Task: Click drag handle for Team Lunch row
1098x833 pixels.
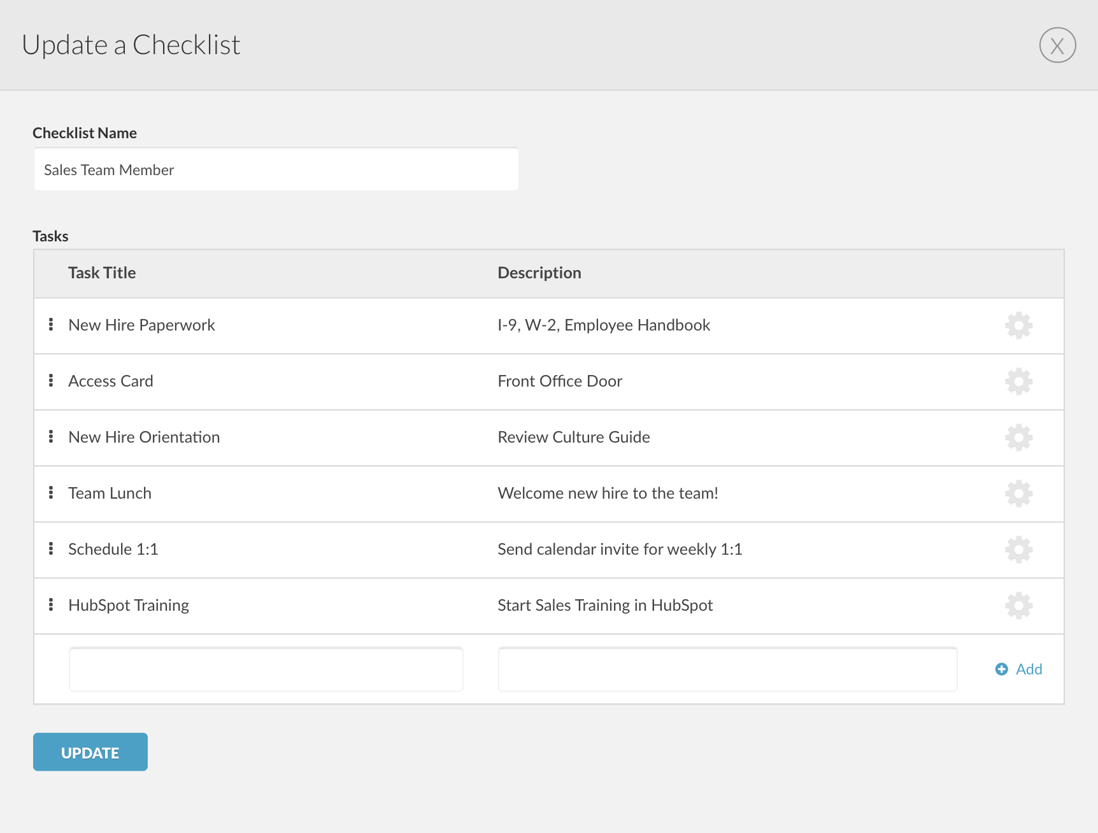Action: pos(51,492)
